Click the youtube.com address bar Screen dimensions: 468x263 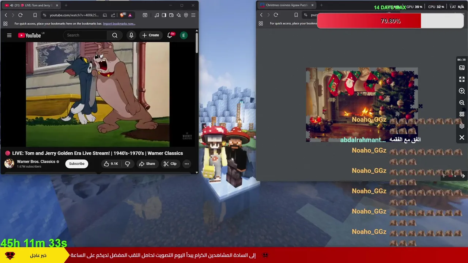pyautogui.click(x=74, y=15)
